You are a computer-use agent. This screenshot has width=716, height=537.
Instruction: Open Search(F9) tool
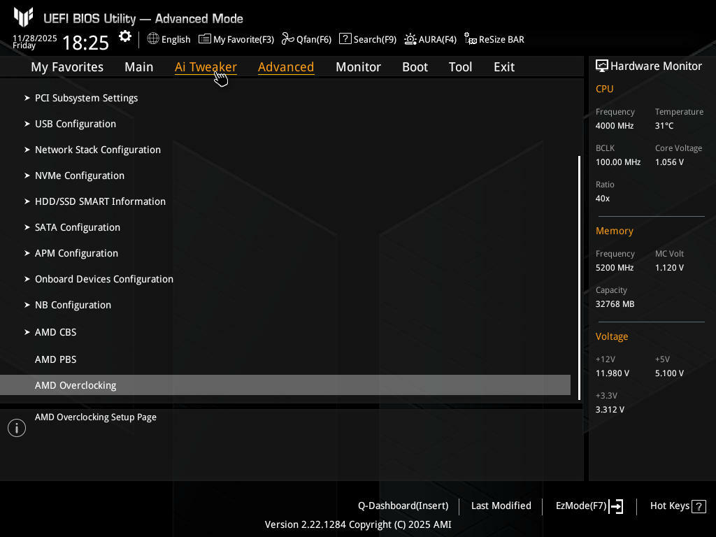click(x=368, y=39)
